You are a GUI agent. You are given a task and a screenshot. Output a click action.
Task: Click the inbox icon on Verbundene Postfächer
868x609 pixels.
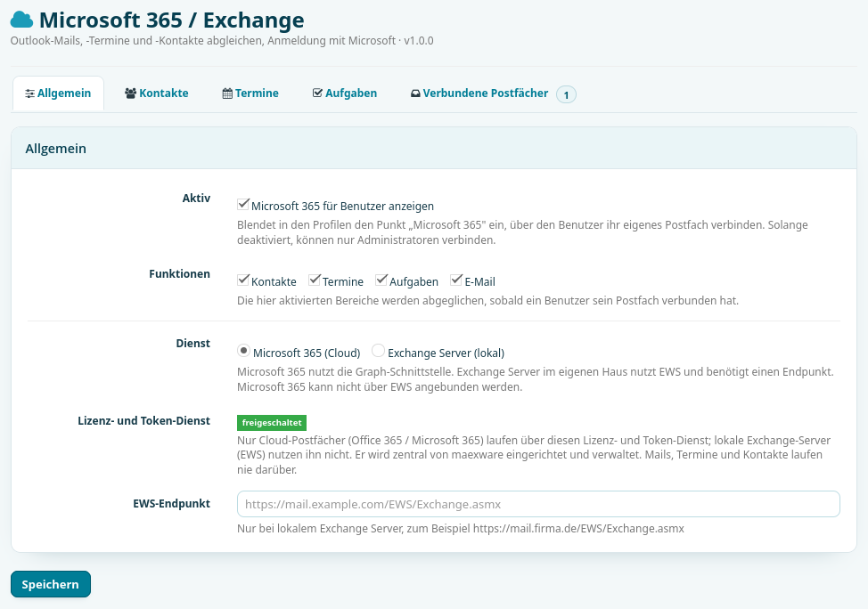(416, 93)
